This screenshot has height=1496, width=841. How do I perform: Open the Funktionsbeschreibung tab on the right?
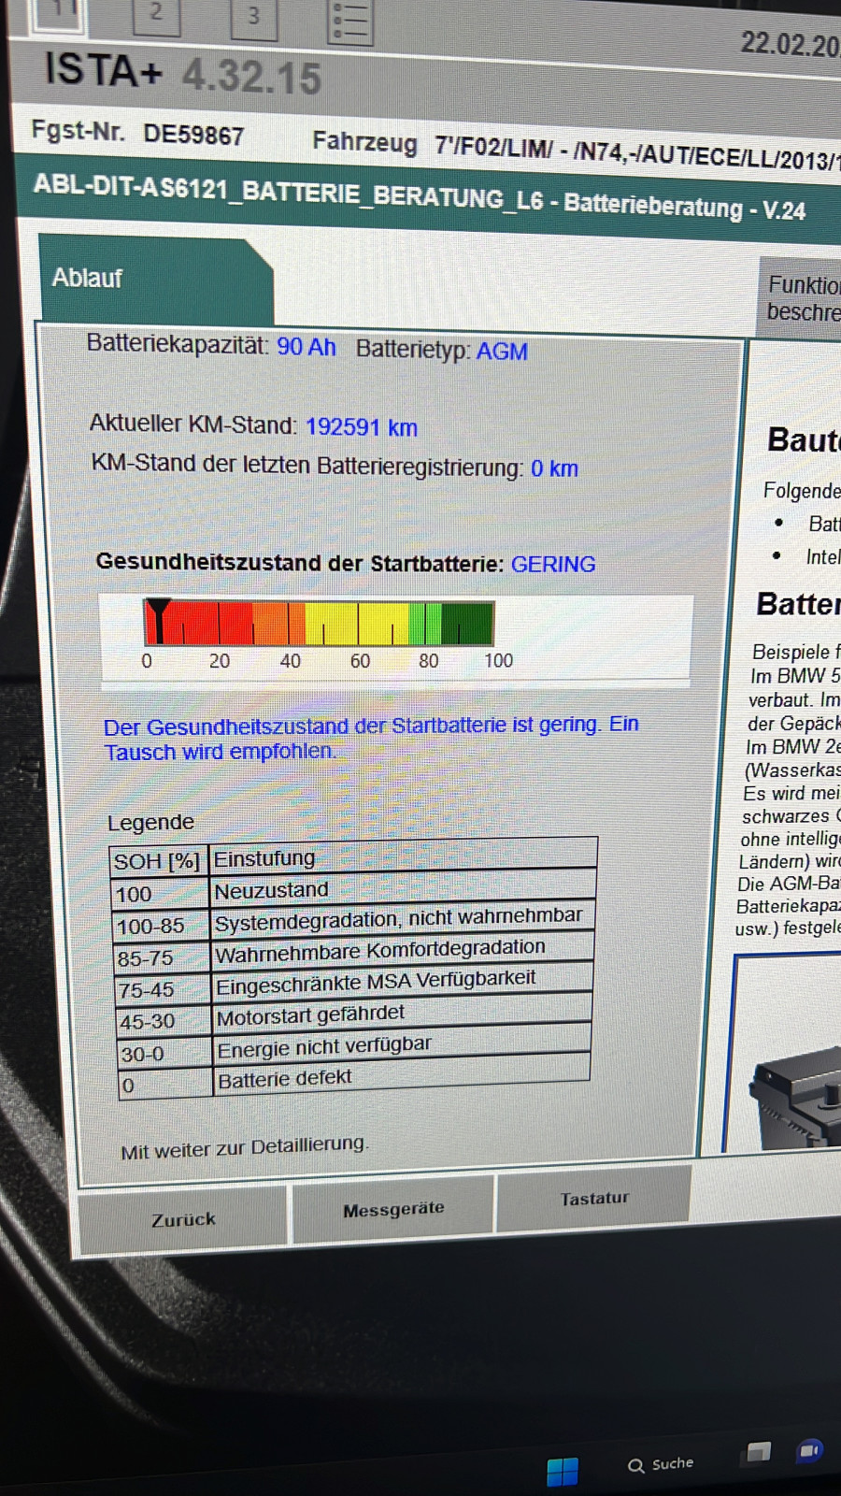(800, 297)
